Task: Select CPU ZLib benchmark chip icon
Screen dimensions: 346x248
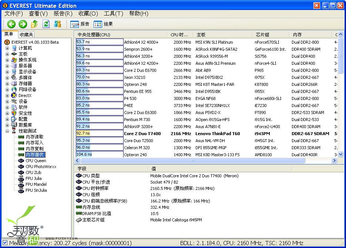Action: pyautogui.click(x=21, y=172)
